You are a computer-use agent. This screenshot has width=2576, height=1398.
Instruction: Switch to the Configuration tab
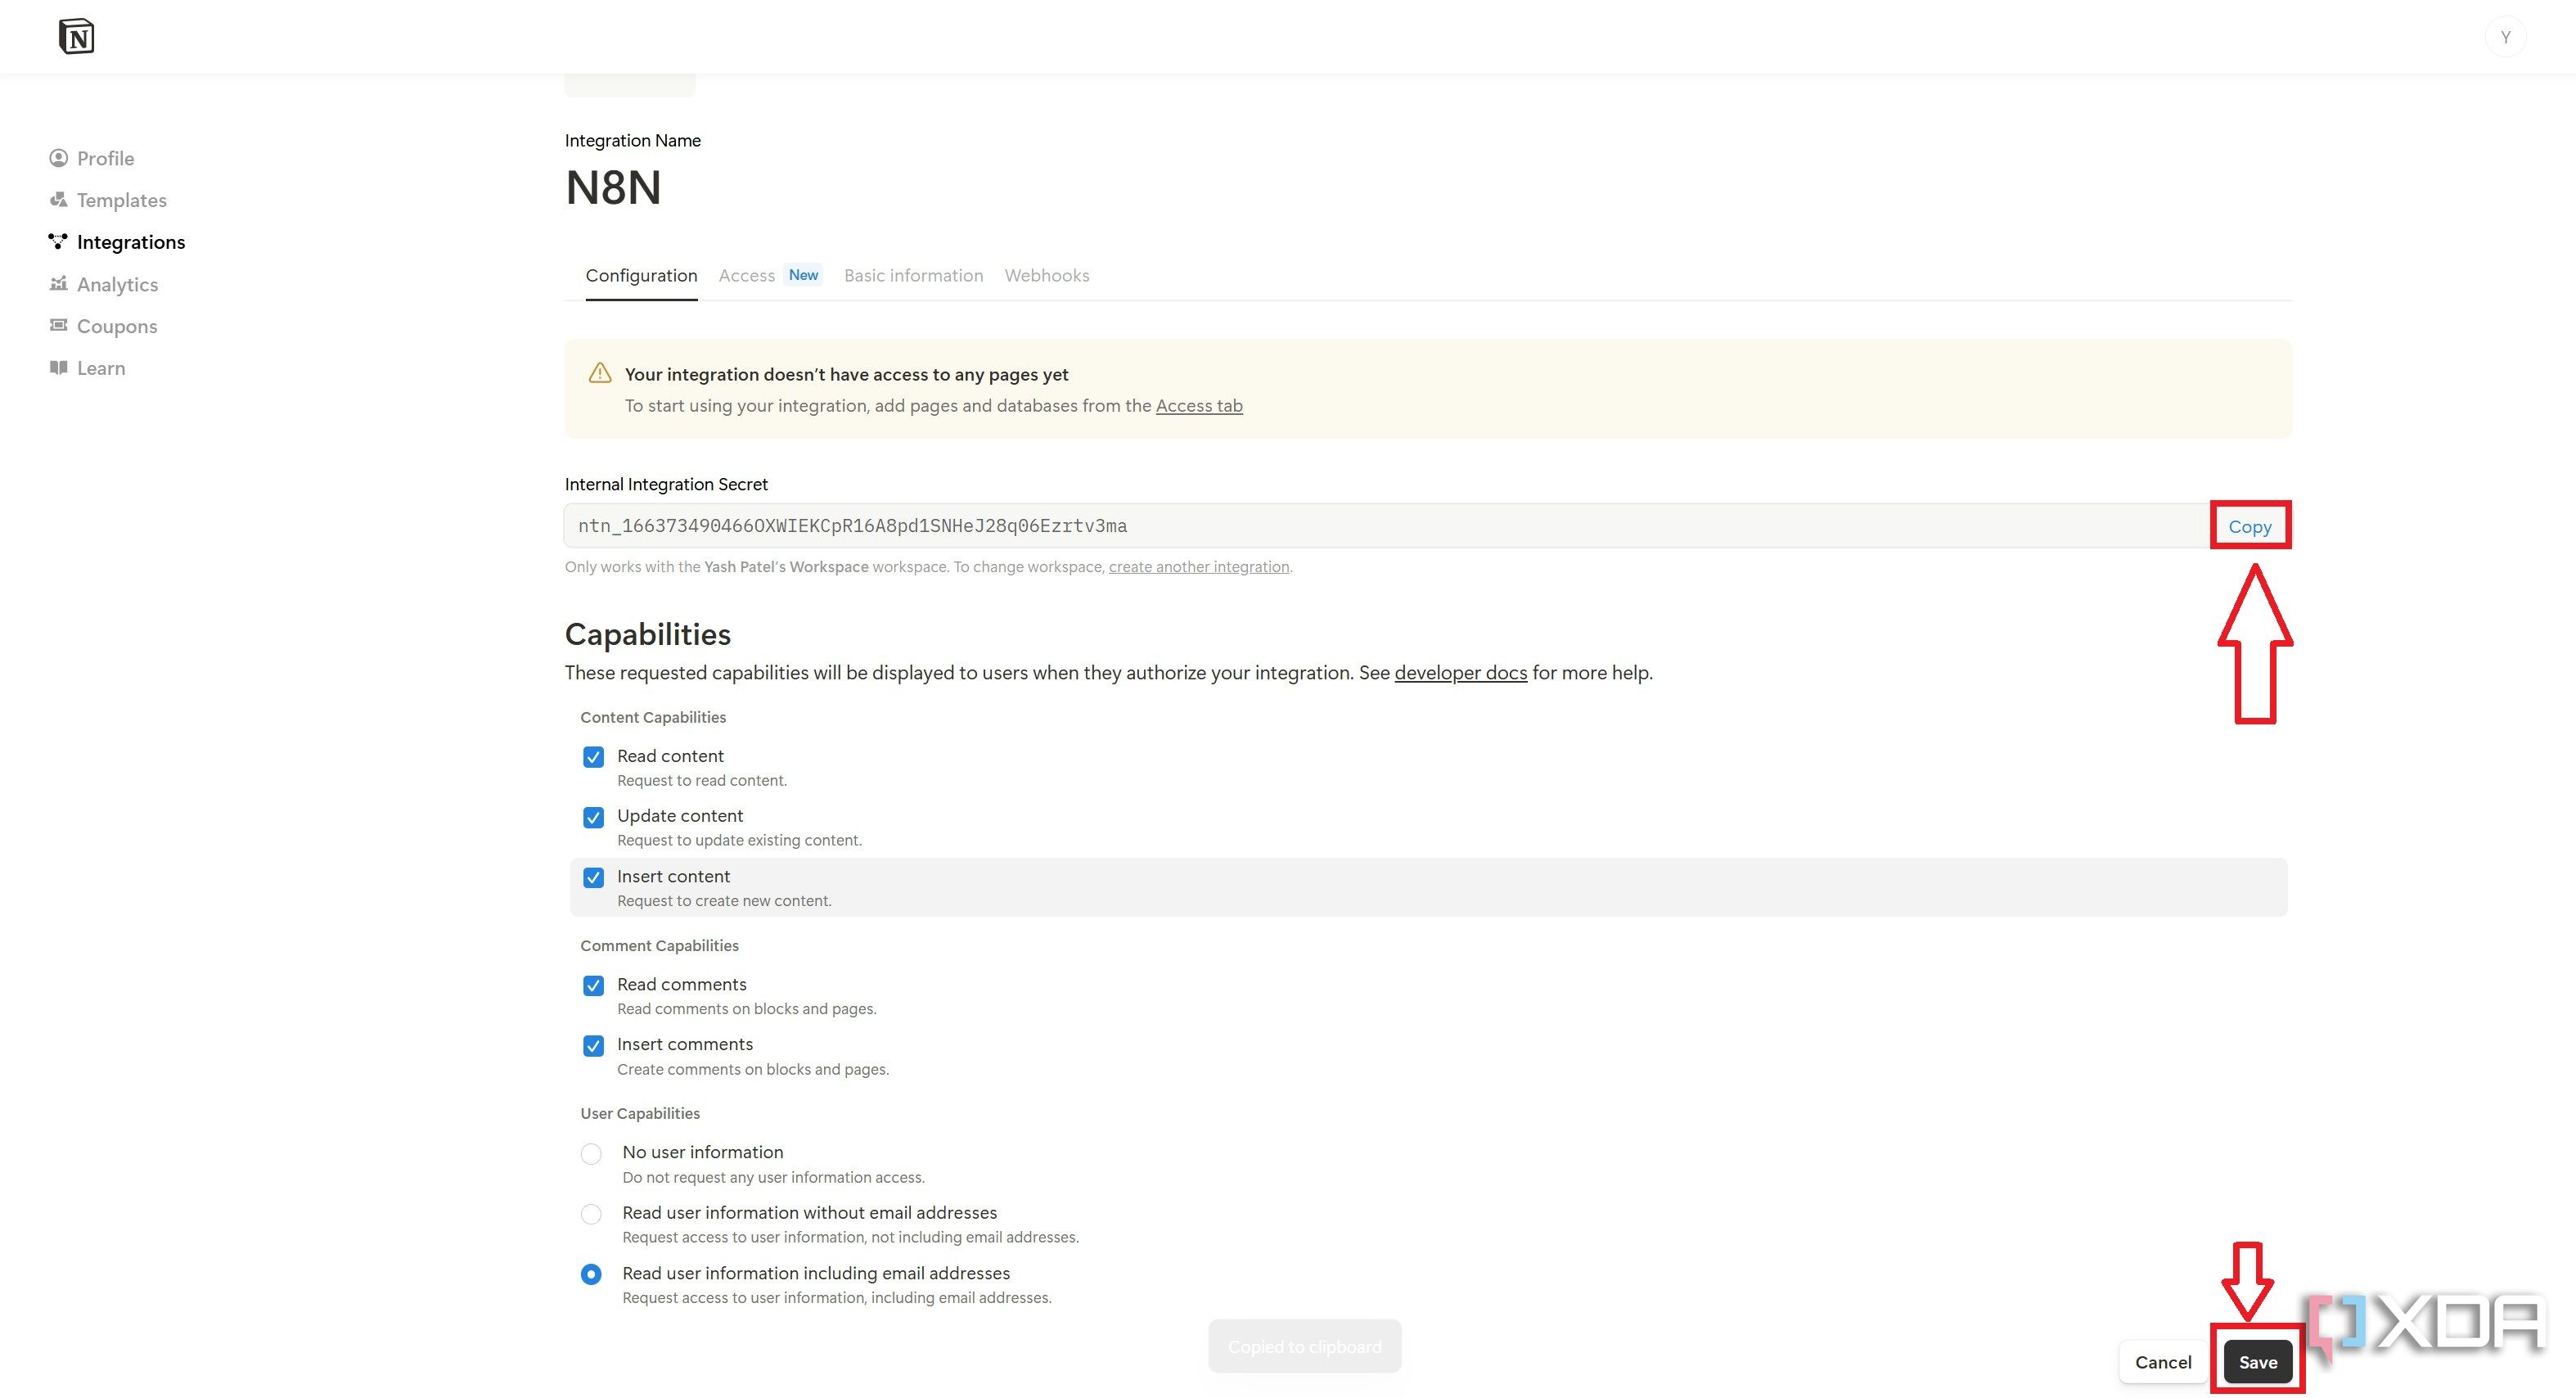(641, 276)
